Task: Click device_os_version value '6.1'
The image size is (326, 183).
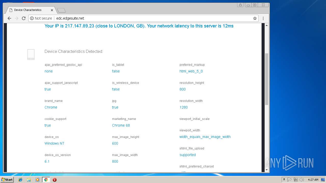Action: coord(47,161)
